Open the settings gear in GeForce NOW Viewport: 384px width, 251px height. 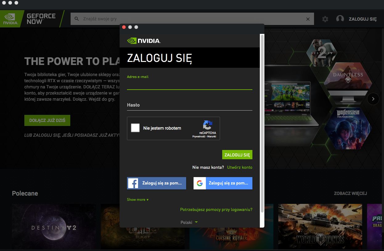pyautogui.click(x=325, y=19)
